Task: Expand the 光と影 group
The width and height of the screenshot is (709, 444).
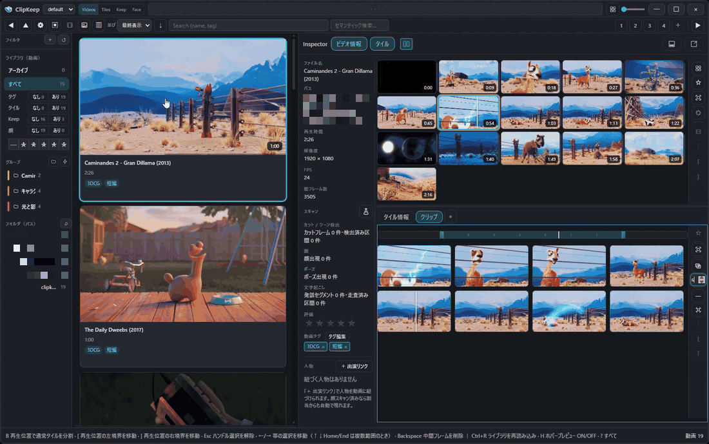Action: coord(28,207)
